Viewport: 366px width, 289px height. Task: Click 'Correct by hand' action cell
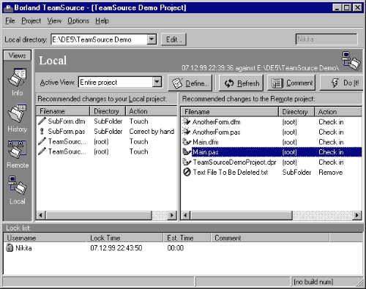tap(152, 132)
